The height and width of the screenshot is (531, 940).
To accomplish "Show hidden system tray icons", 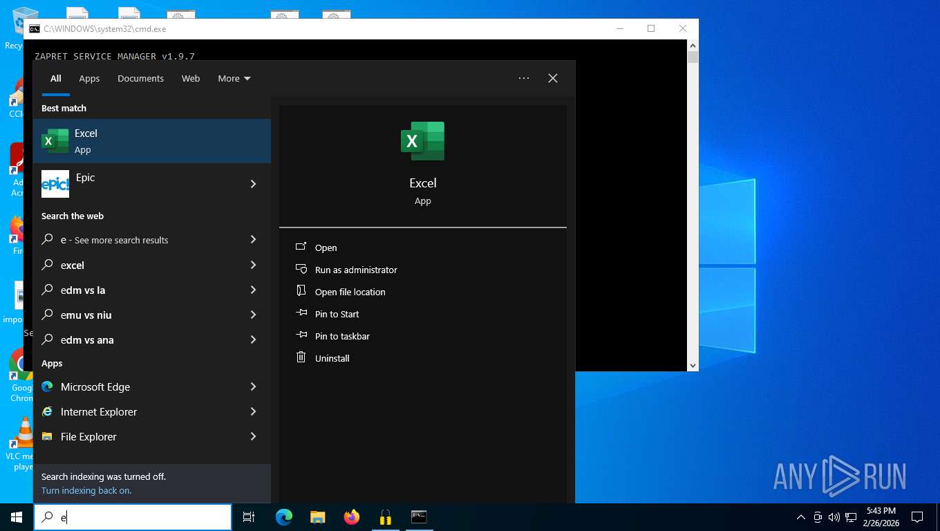I will [x=801, y=517].
